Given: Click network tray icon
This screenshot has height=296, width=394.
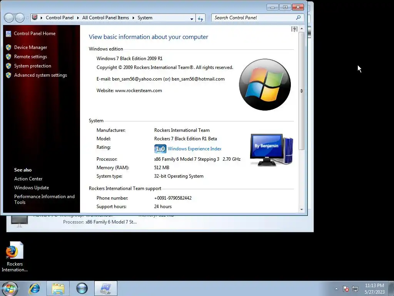Looking at the screenshot, I should pyautogui.click(x=355, y=289).
